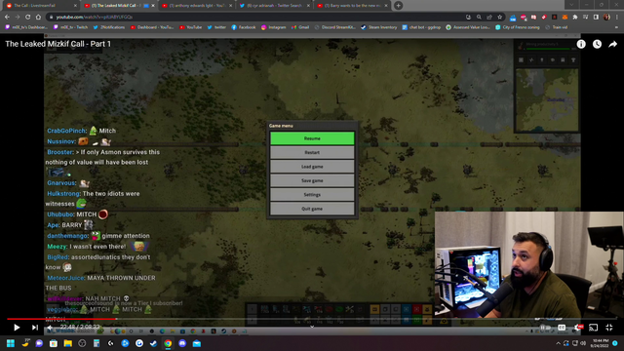Open the Discord StreamKit bookmark
Viewport: 624px width, 351px height.
pos(334,27)
